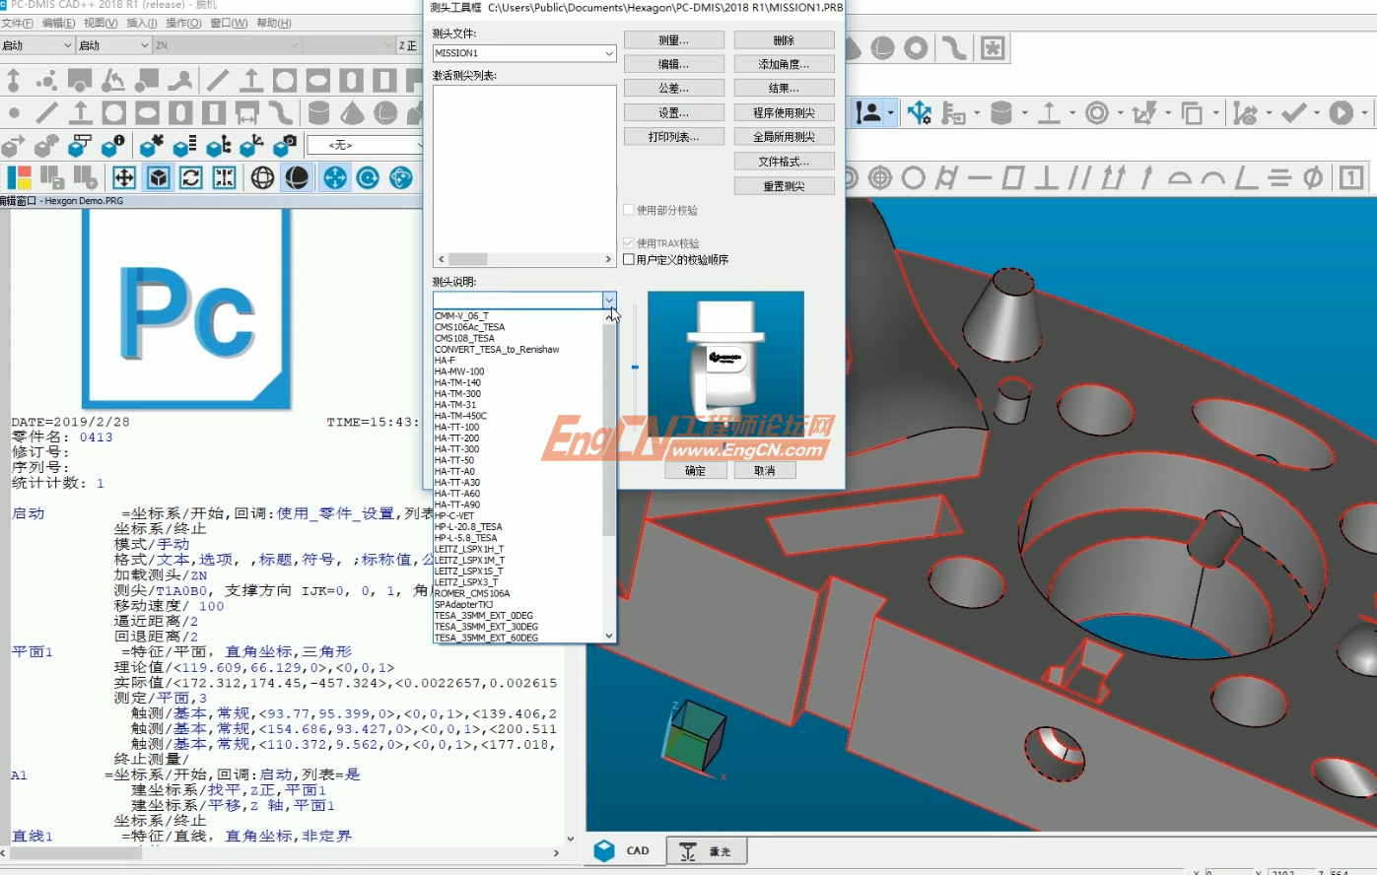Select HA-TT-100 from the probe list
The image size is (1377, 875).
pos(459,427)
